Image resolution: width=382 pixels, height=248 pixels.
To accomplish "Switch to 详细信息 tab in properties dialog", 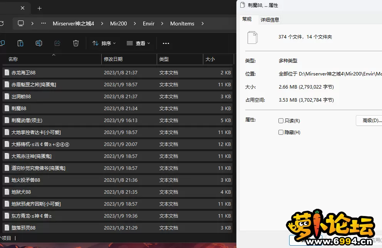I will [x=270, y=20].
